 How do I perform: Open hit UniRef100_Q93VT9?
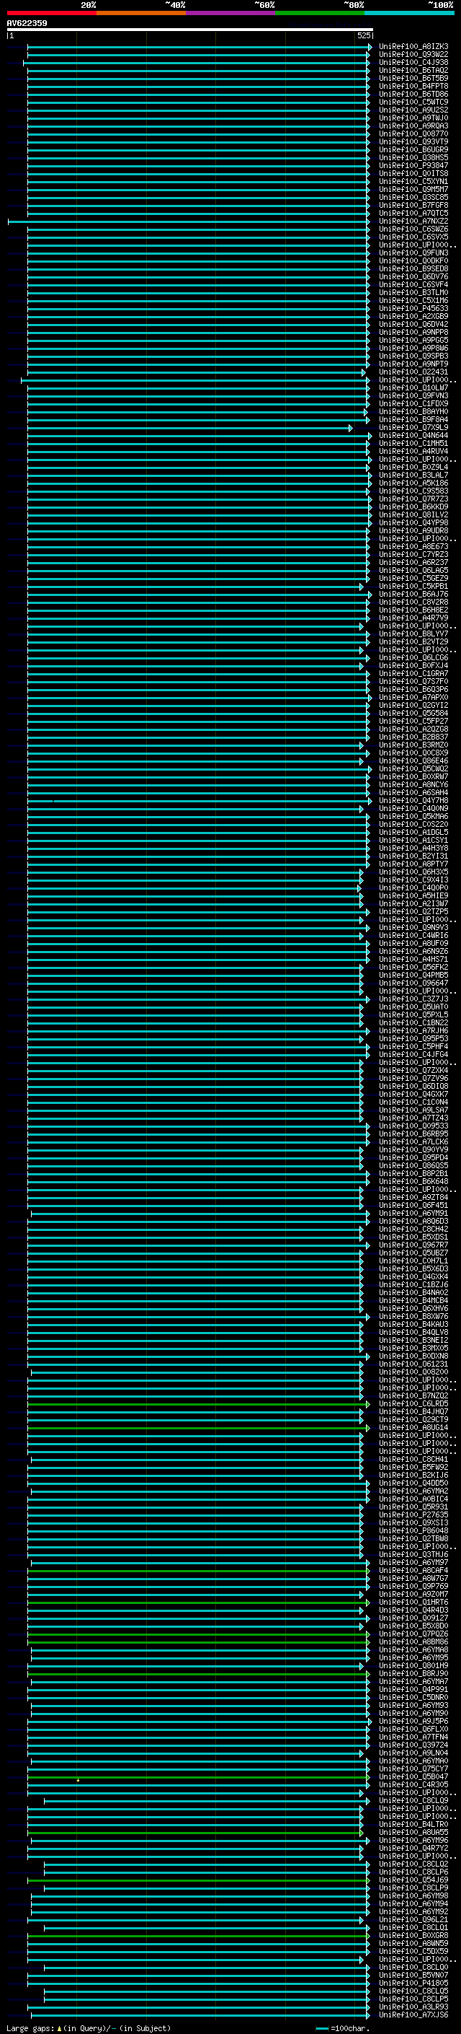pyautogui.click(x=413, y=142)
